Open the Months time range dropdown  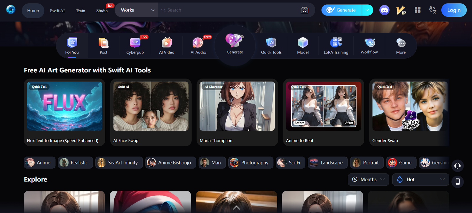click(368, 179)
